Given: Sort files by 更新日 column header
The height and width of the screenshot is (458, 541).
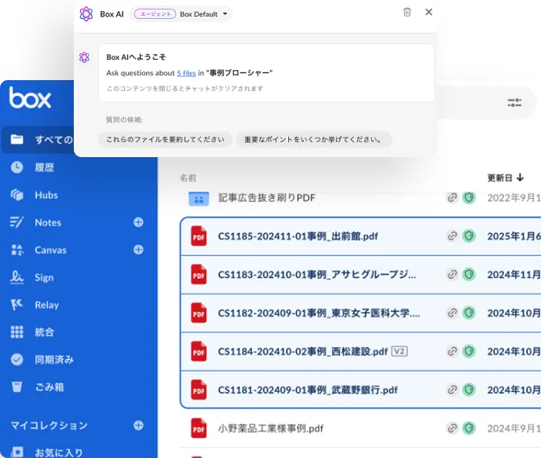Looking at the screenshot, I should 505,178.
